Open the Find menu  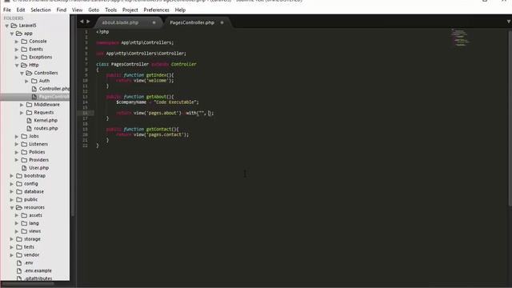coord(62,10)
